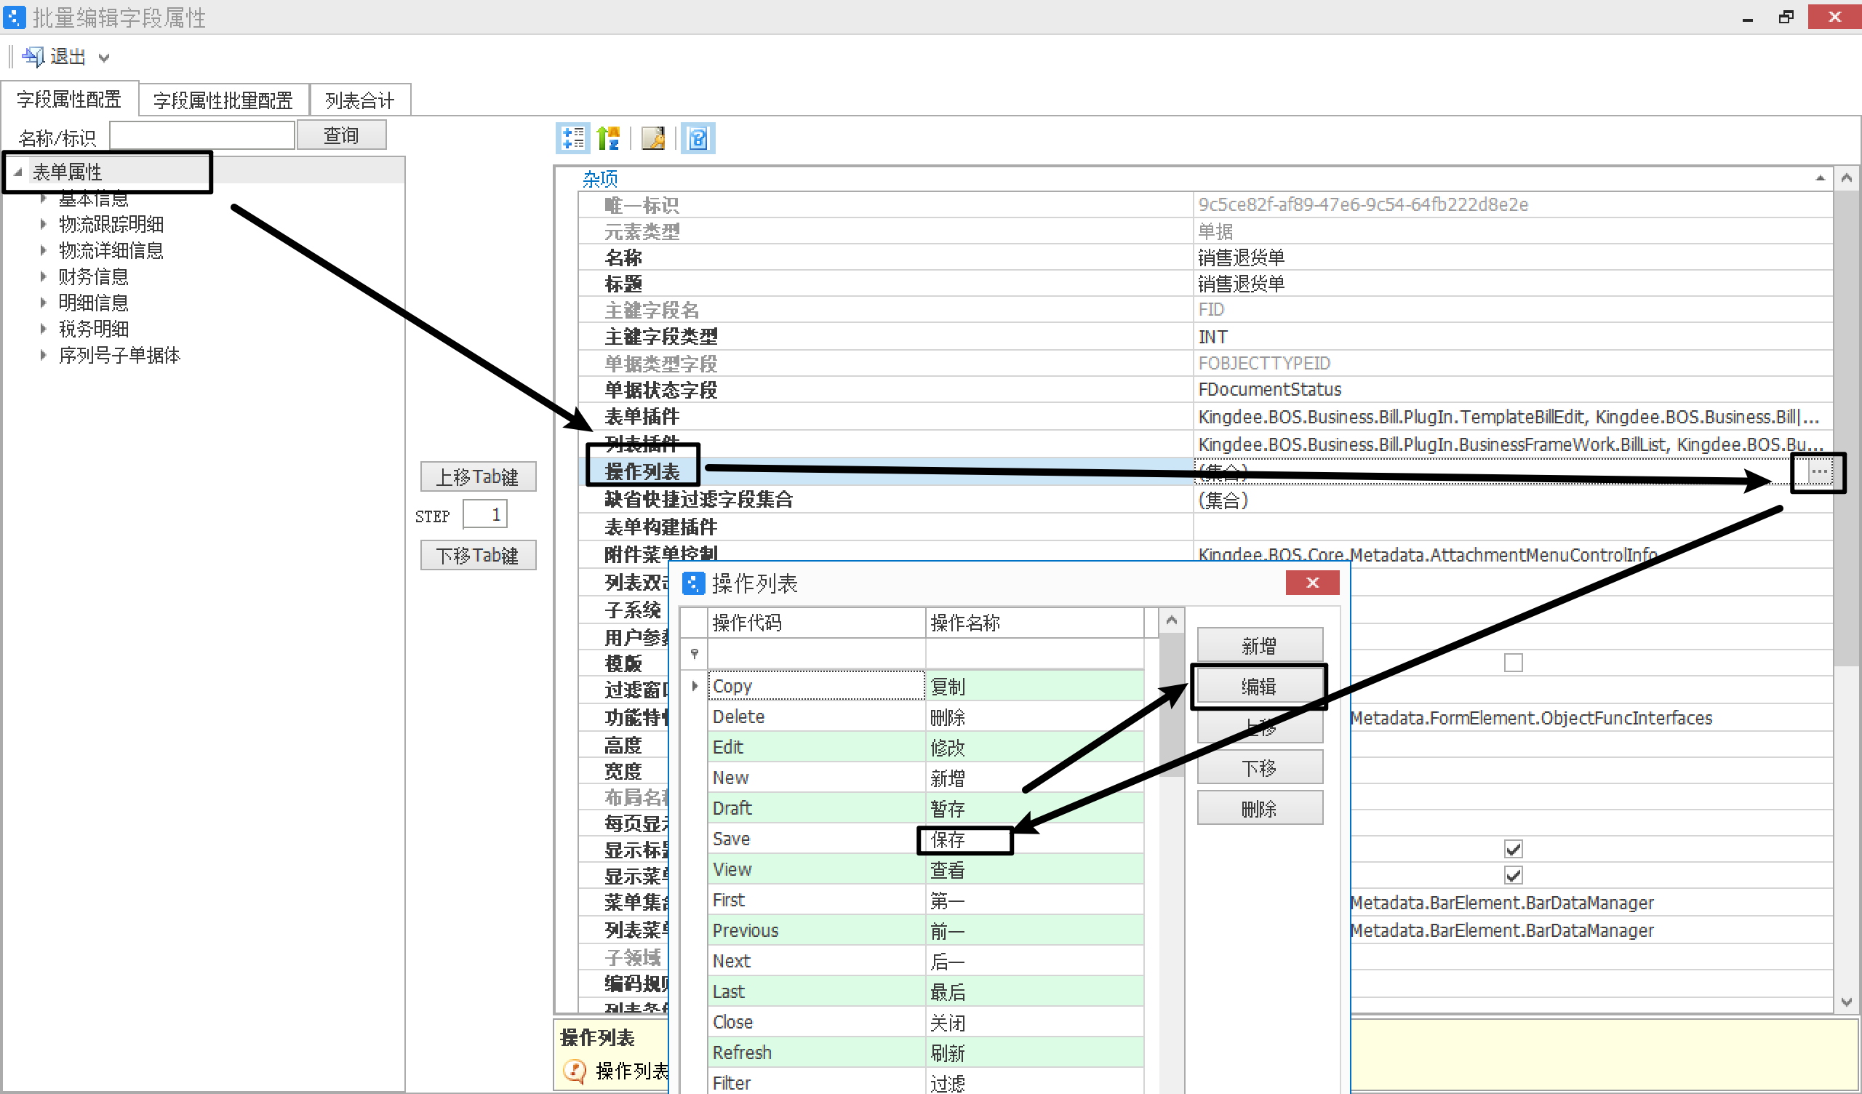Click 编辑 button in 操作列表 dialog
This screenshot has height=1094, width=1862.
pos(1260,687)
